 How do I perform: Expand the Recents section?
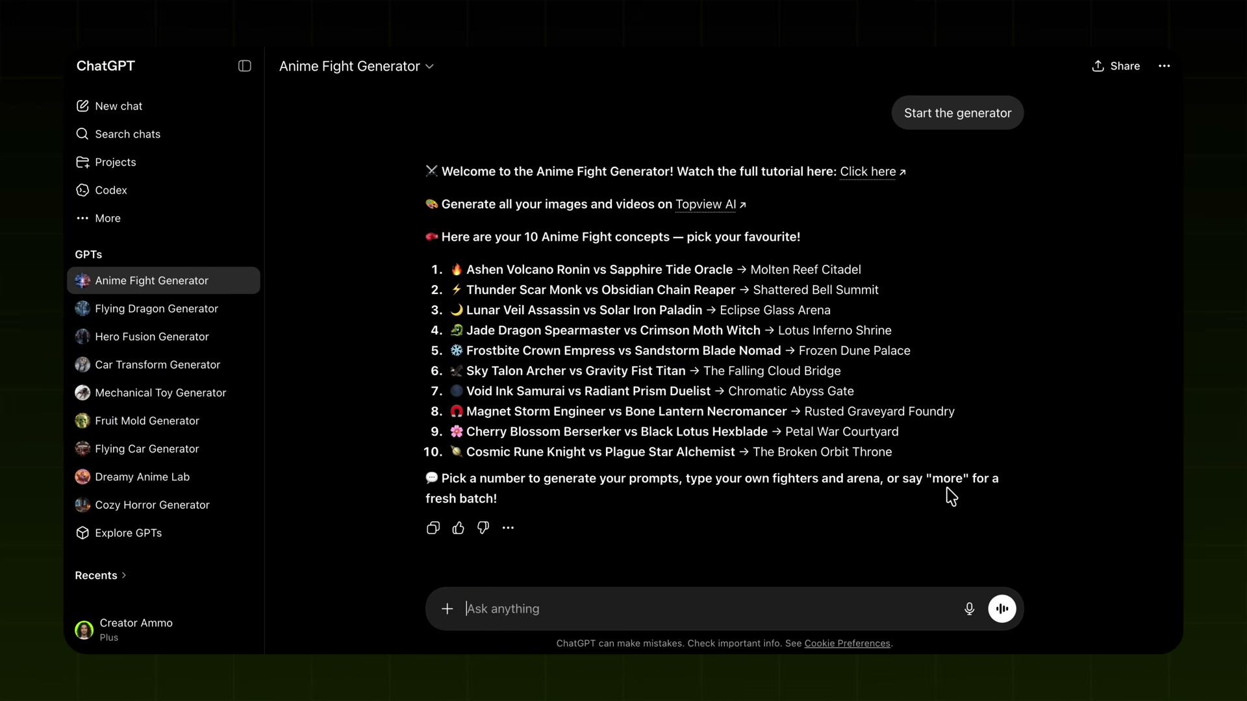pos(101,576)
